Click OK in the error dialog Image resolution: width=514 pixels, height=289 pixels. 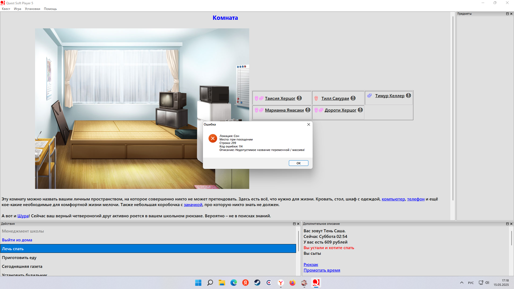click(298, 163)
